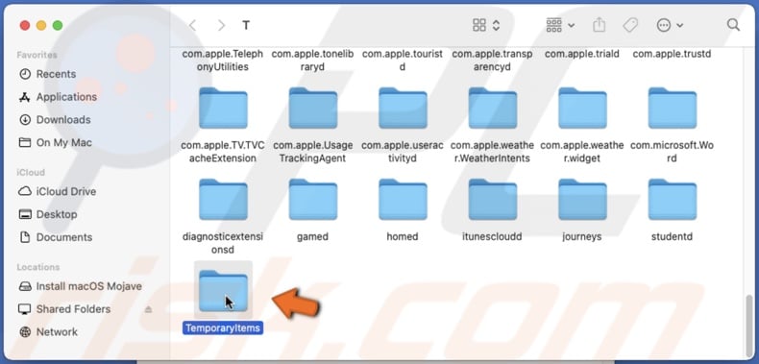Click the com.apple.transparencyd label
The width and height of the screenshot is (759, 364).
pos(492,61)
